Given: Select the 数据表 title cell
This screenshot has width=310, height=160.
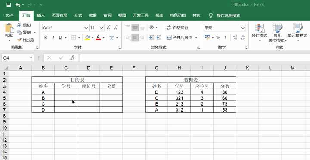Looking at the screenshot, I should click(x=191, y=80).
